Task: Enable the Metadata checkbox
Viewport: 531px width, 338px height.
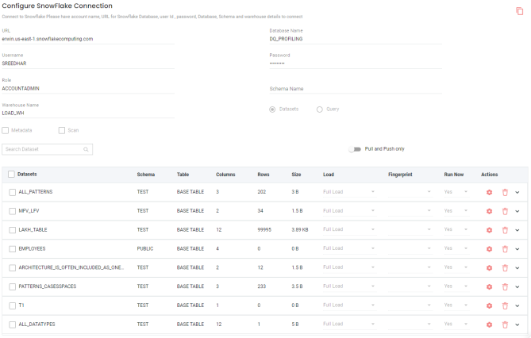Action: [x=6, y=130]
